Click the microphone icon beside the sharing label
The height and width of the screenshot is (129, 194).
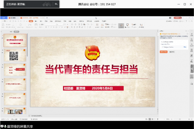pyautogui.click(x=5, y=126)
